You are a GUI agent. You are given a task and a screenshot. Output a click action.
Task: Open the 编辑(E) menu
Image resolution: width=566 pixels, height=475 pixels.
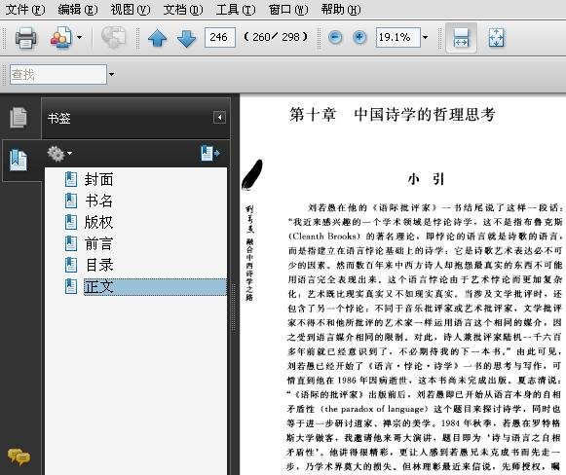point(78,10)
